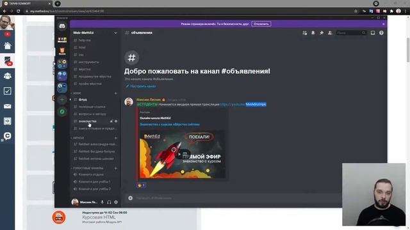
Task: Go back in the browser
Action: (4, 11)
